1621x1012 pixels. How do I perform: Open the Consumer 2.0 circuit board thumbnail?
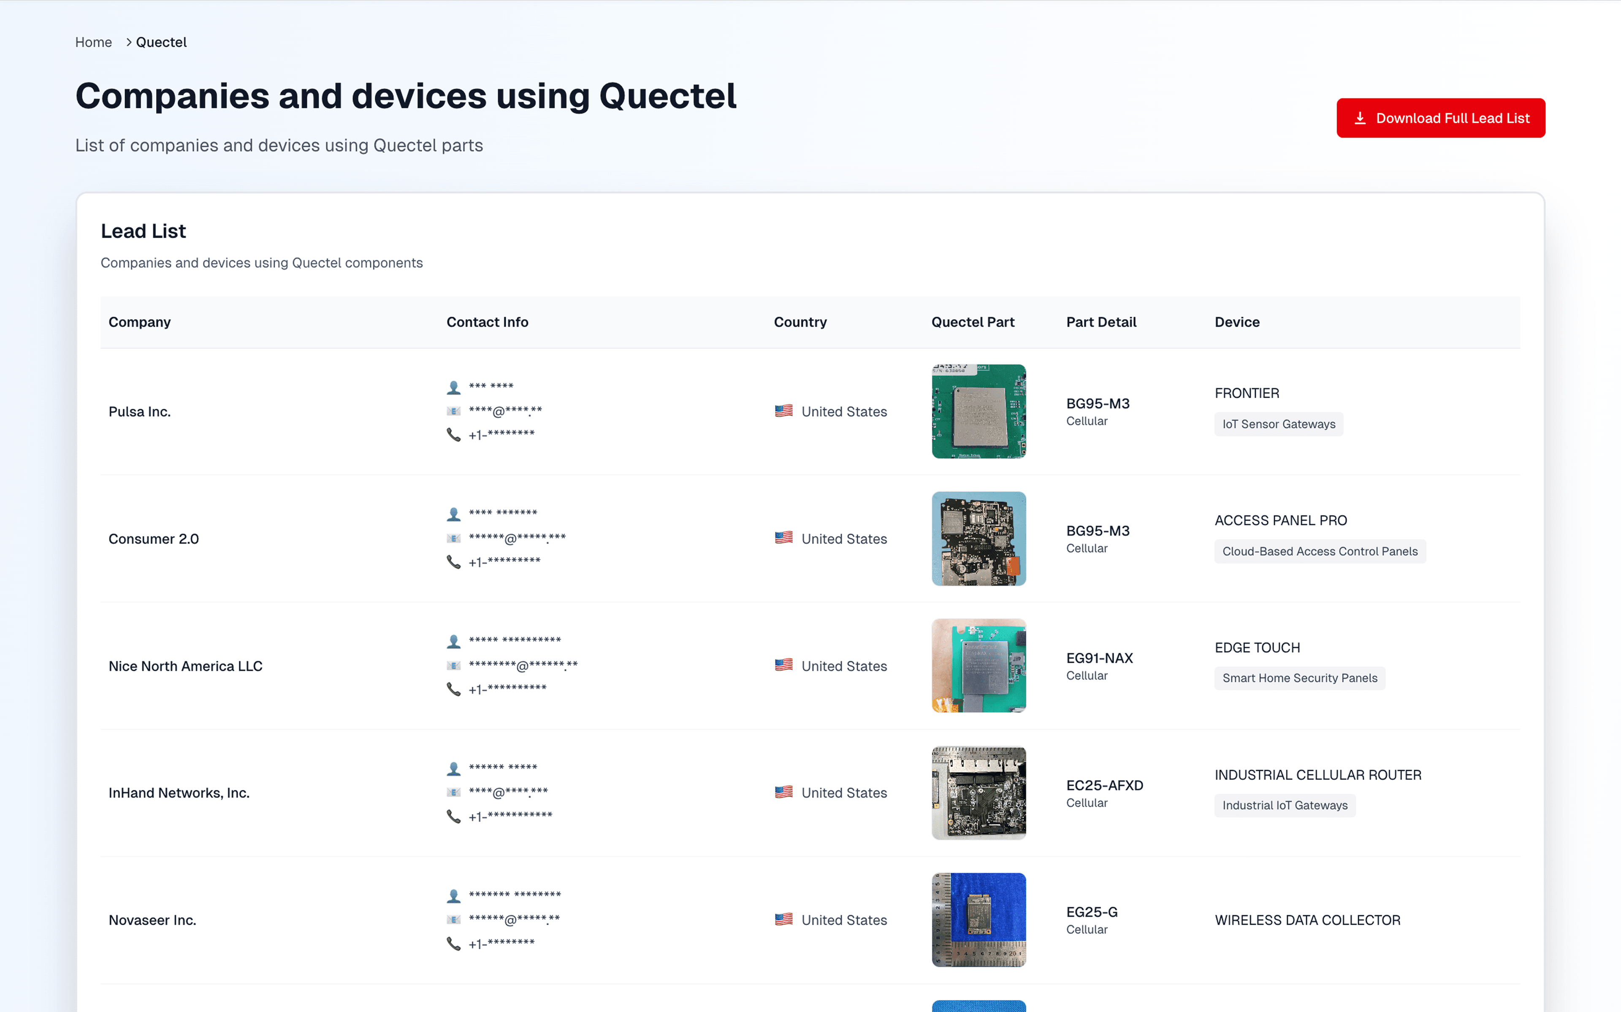[978, 539]
